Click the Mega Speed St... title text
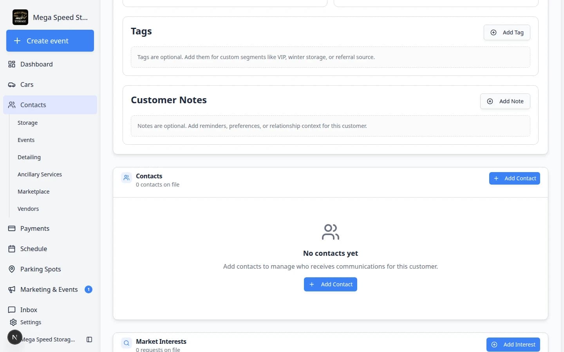The image size is (564, 352). coord(60,17)
